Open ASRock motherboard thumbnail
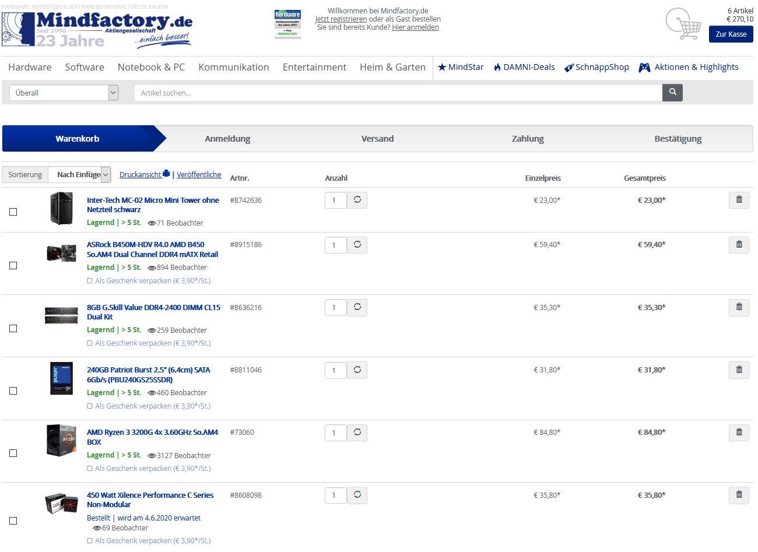The width and height of the screenshot is (758, 552). (61, 252)
